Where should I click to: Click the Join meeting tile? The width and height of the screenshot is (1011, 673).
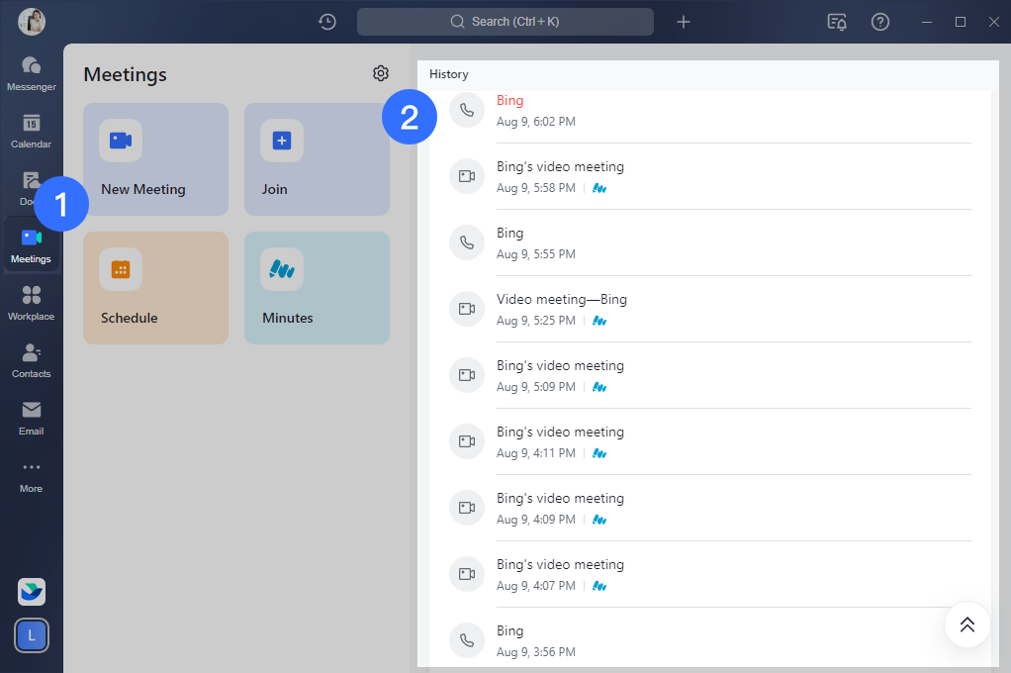point(317,159)
